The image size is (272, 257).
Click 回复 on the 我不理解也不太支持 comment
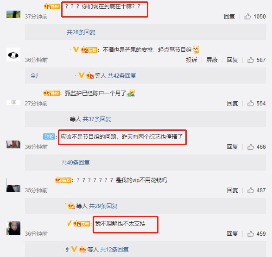[232, 233]
